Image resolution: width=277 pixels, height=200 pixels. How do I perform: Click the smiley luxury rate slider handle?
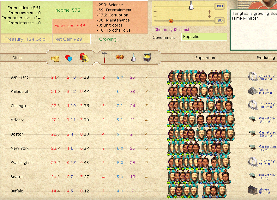click(171, 21)
